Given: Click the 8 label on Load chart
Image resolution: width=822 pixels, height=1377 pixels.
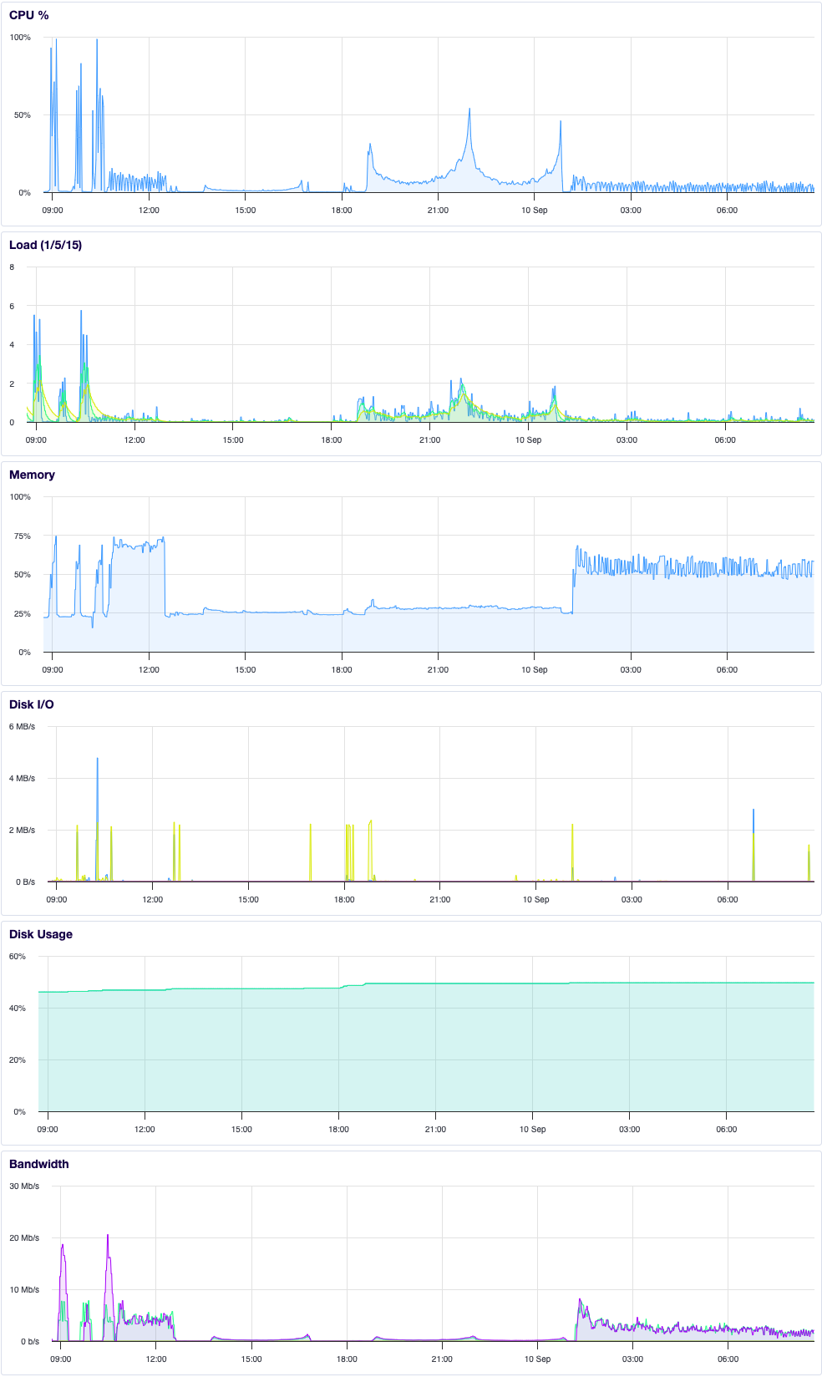Looking at the screenshot, I should [x=12, y=267].
